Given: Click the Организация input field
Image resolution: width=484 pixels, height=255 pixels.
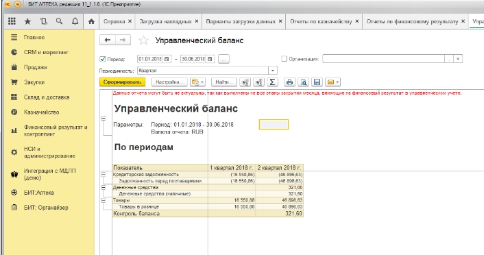Looking at the screenshot, I should [383, 59].
